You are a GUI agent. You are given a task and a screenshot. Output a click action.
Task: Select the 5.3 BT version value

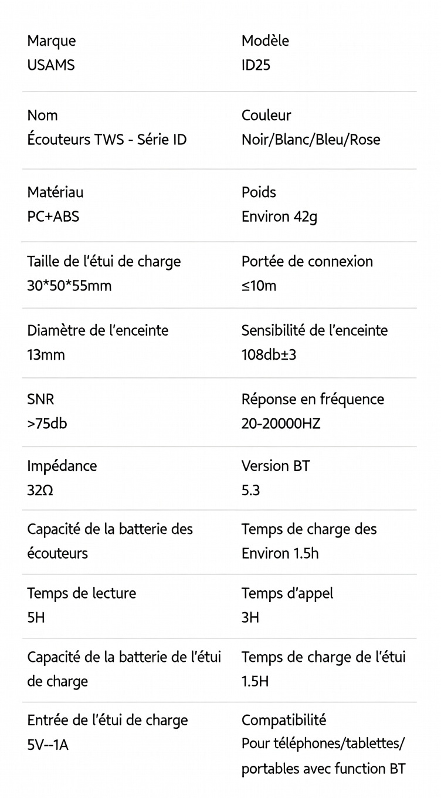[250, 491]
